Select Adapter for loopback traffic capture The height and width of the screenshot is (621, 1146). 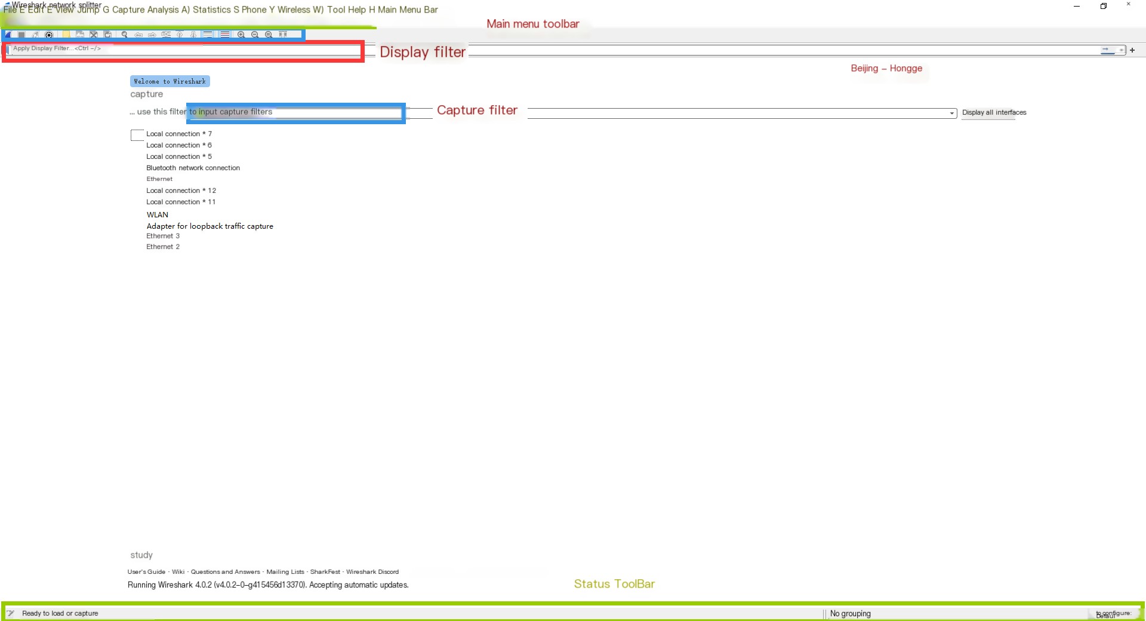point(210,226)
